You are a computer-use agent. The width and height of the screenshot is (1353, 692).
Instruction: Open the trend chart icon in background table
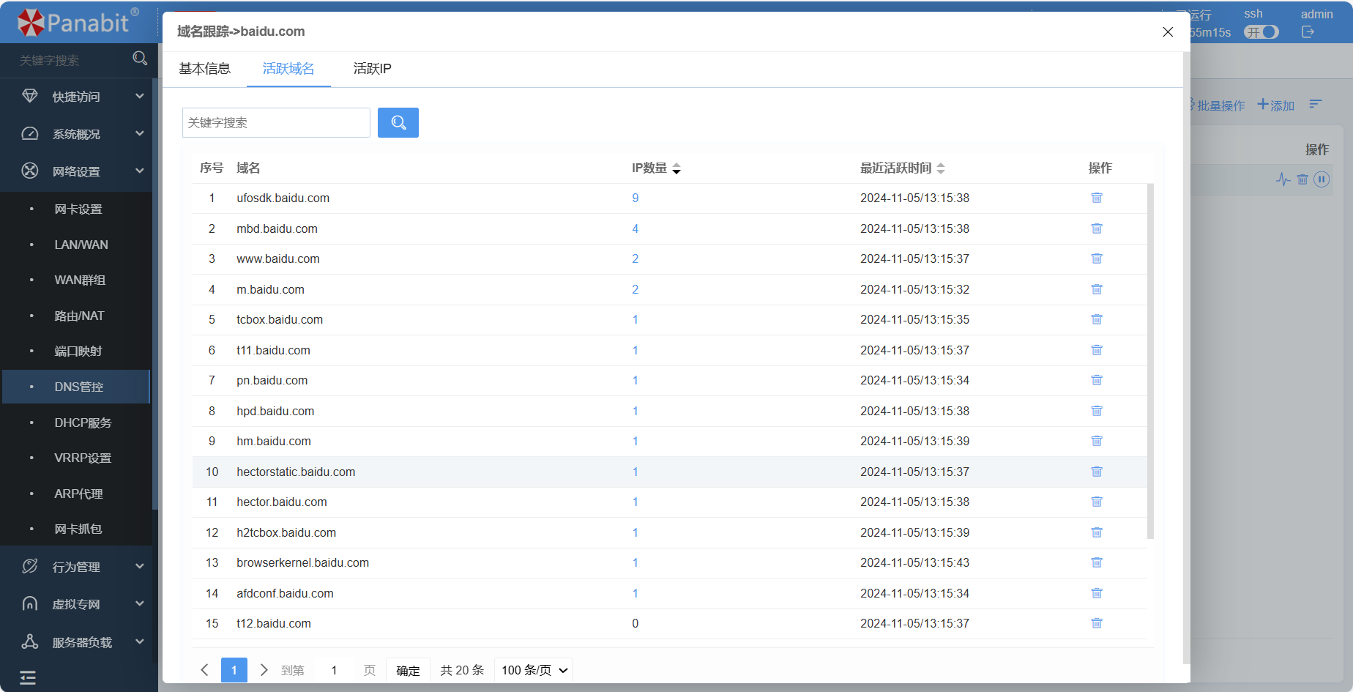[1283, 179]
